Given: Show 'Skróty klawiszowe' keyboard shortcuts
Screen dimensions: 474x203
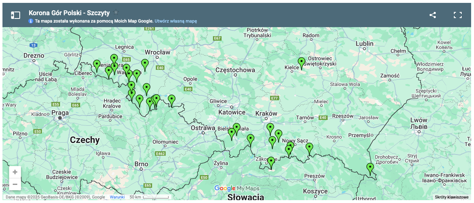Looking at the screenshot, I should [x=451, y=197].
